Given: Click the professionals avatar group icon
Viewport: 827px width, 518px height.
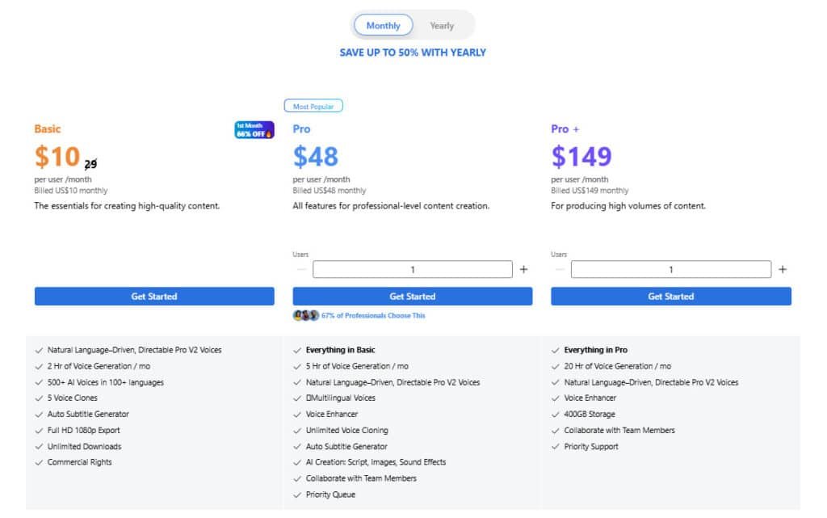Looking at the screenshot, I should click(306, 315).
